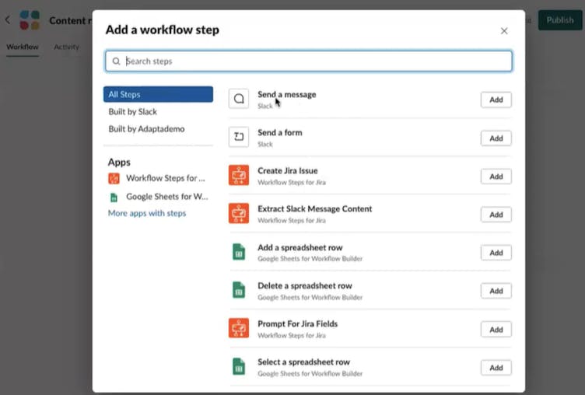Click the workflow logo icon behind the dialog
The height and width of the screenshot is (395, 585).
[x=30, y=20]
